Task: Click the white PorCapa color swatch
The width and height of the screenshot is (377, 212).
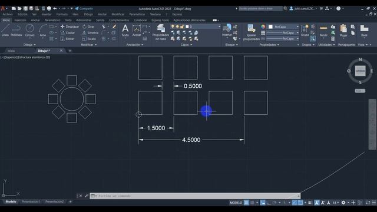Action: (x=270, y=26)
